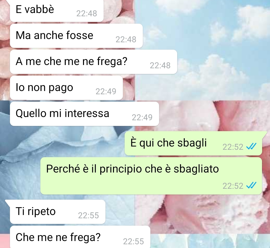Viewport: 270px width, 248px height.
Task: Tap the "Quello mi interessa" message
Action: (84, 114)
